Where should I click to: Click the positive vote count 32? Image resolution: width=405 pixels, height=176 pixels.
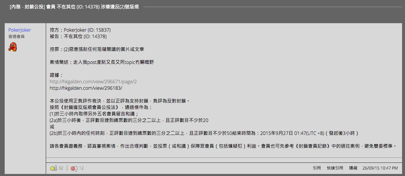coord(61,168)
